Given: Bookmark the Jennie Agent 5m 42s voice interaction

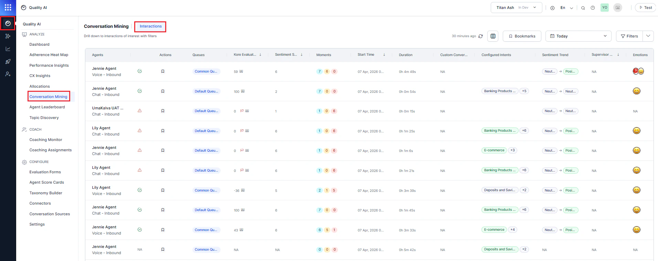Looking at the screenshot, I should [163, 250].
